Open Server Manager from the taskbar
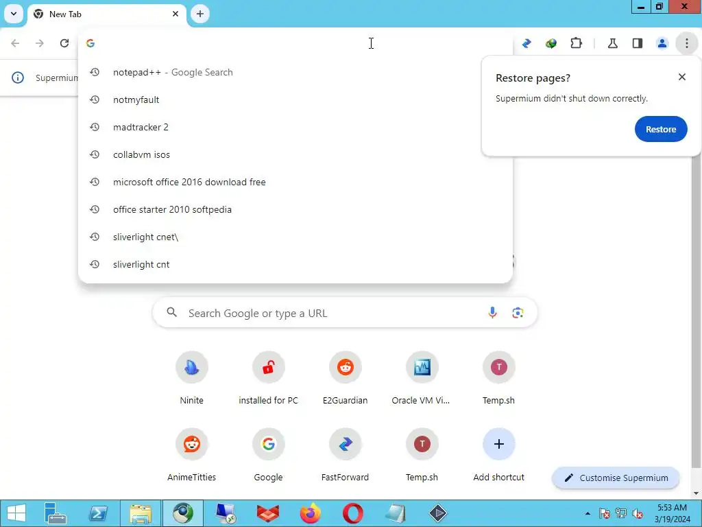 55,513
